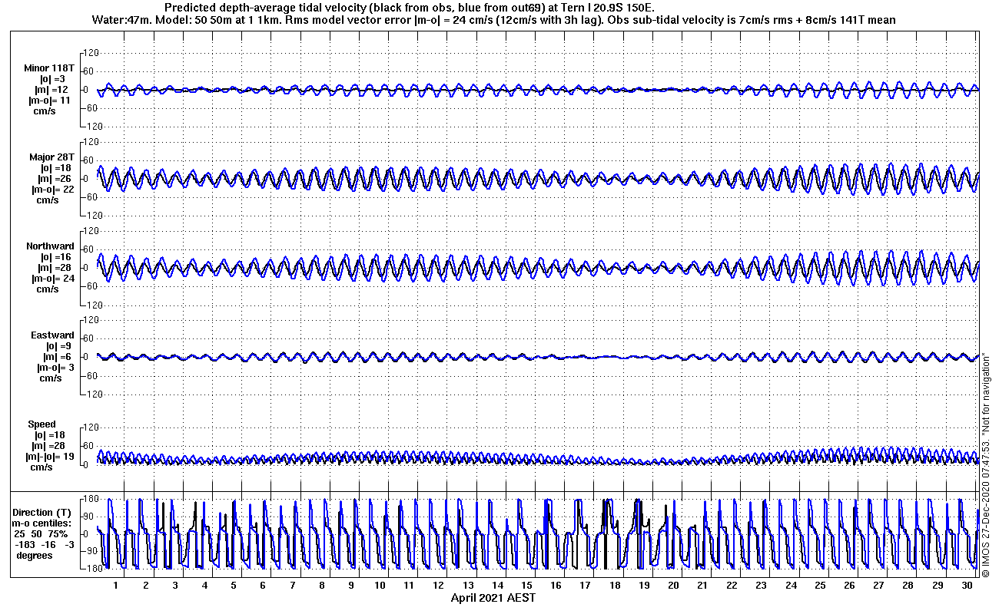
Task: Click day "23" on the date axis
Action: click(761, 586)
